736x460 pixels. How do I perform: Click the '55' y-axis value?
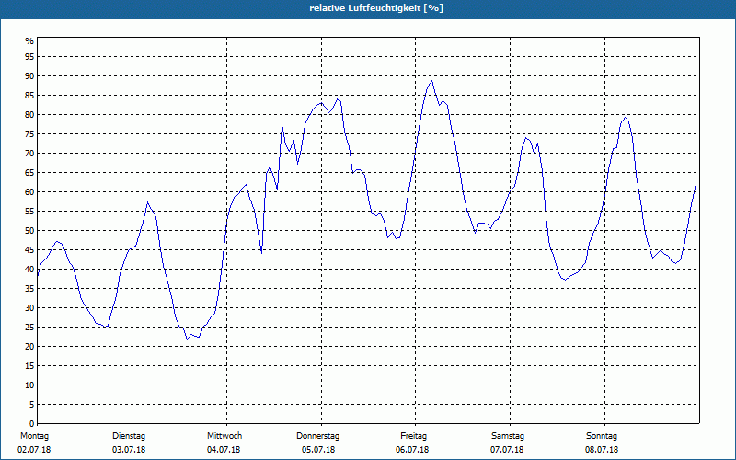coord(29,212)
